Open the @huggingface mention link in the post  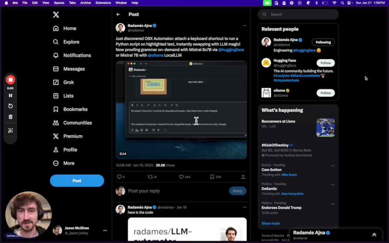[231, 50]
